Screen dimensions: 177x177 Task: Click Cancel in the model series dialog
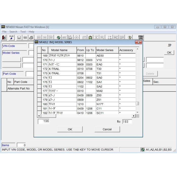point(107,129)
